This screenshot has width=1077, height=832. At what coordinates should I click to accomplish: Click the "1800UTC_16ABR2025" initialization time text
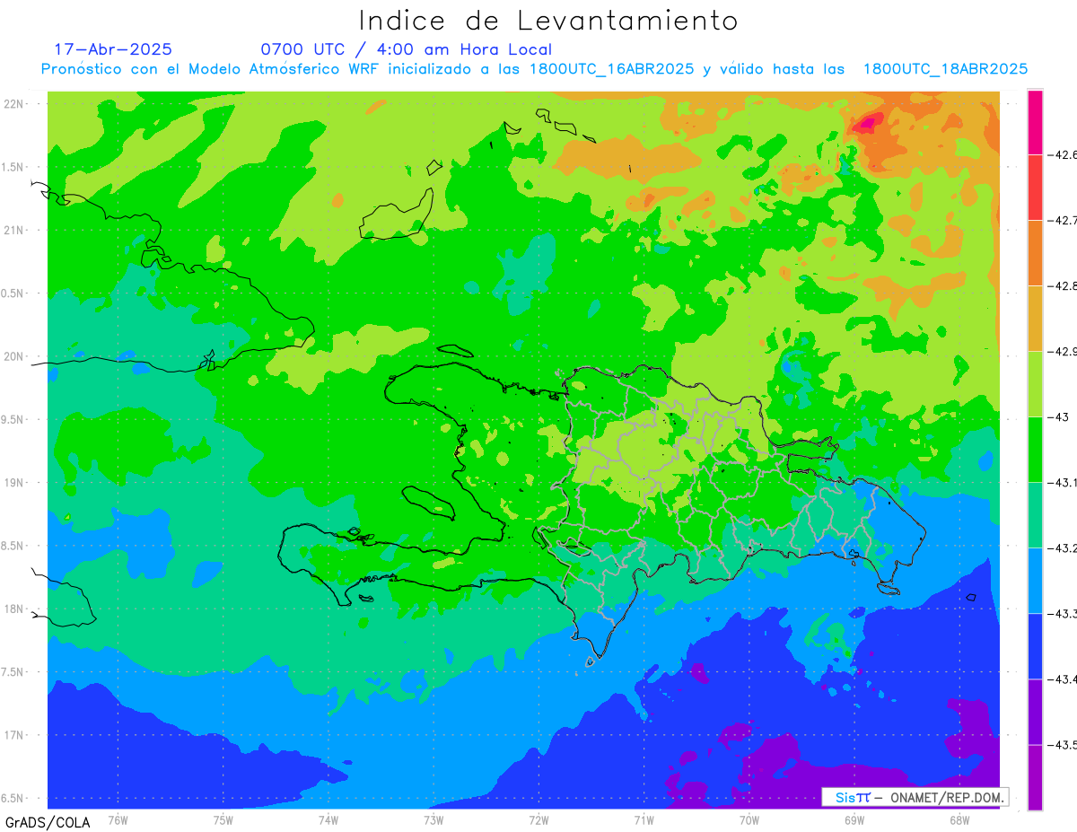612,69
